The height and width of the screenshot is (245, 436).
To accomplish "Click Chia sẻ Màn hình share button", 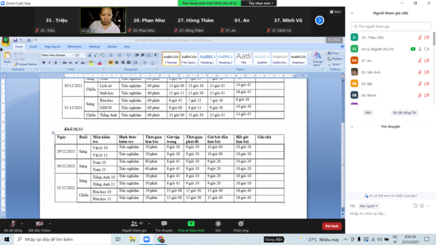I will point(191,226).
